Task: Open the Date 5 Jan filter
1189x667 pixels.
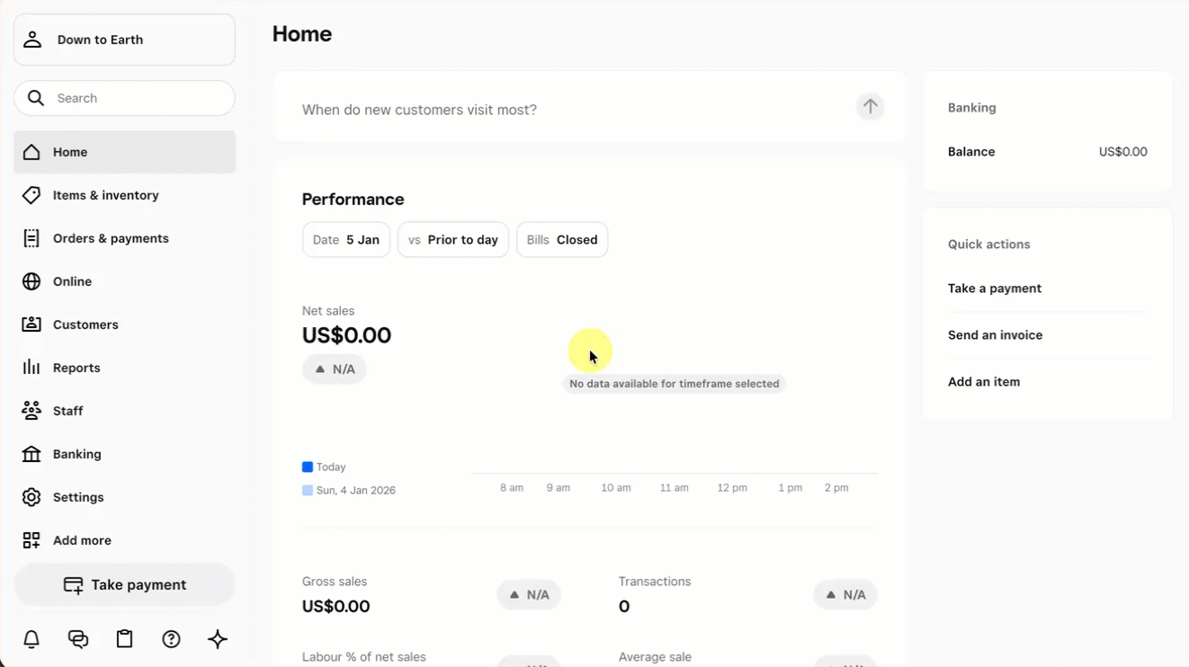Action: tap(346, 240)
